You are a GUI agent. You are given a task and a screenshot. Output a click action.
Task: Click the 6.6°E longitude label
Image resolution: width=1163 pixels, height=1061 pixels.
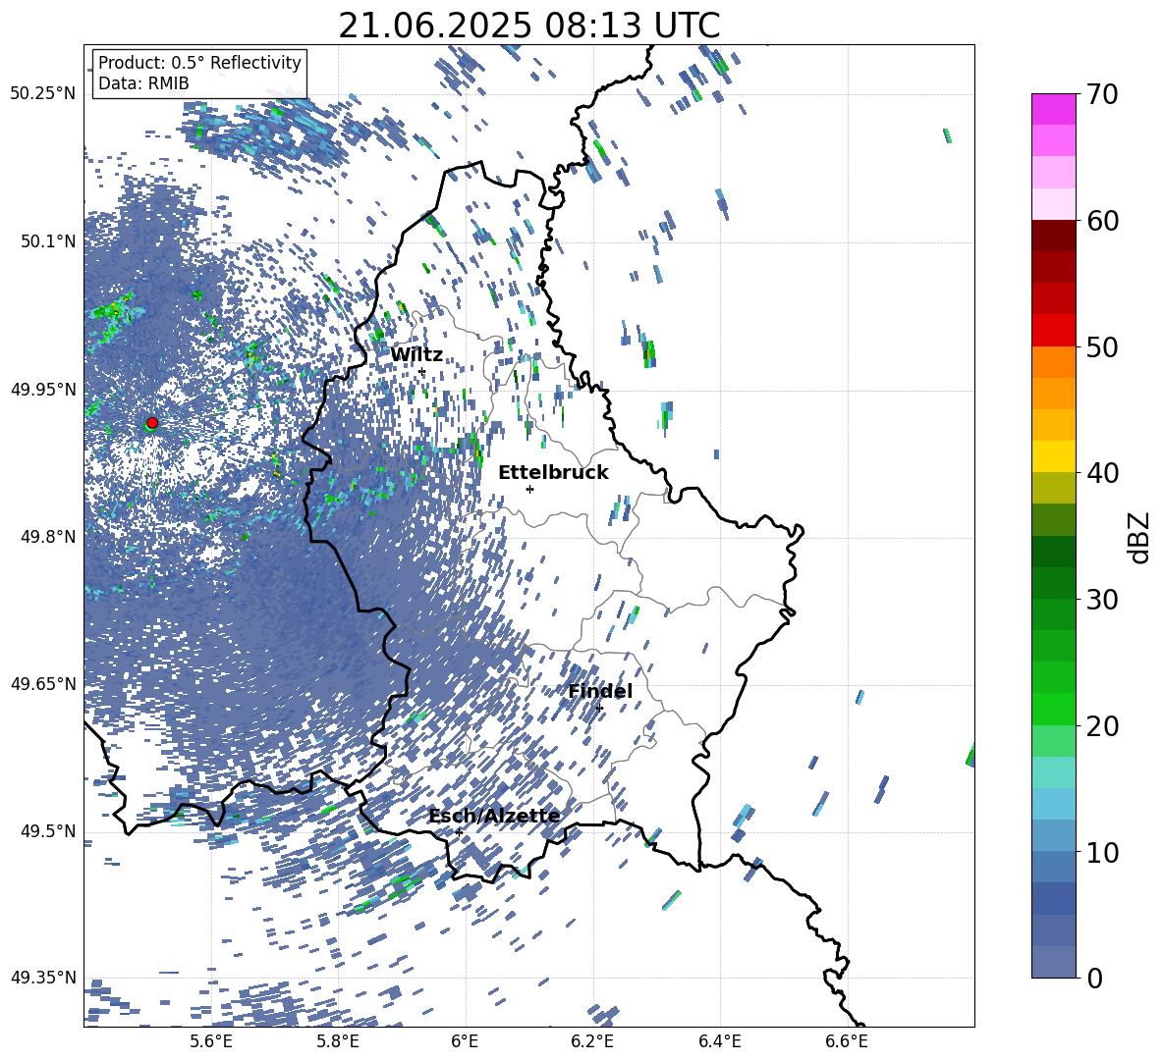point(847,1041)
